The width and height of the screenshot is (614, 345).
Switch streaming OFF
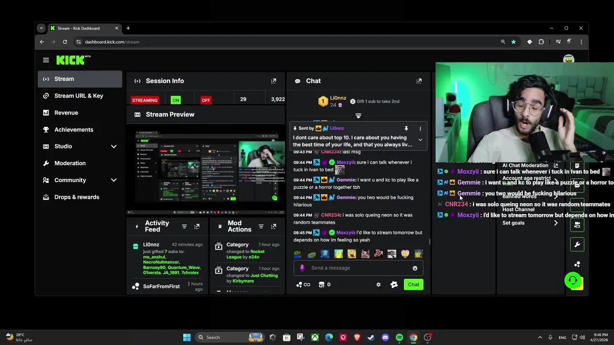click(206, 100)
